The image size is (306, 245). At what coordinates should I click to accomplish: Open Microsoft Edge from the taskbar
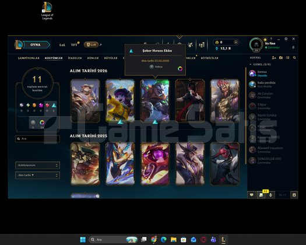[164, 240]
